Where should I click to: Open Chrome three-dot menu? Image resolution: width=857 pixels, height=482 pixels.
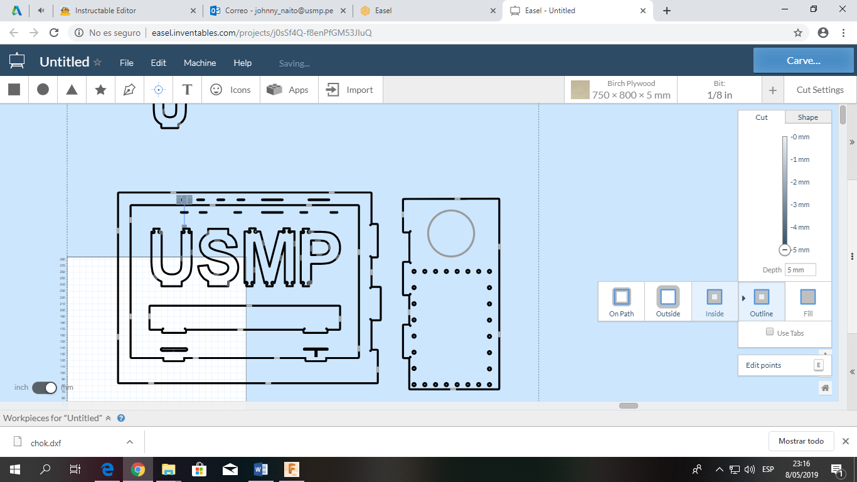(844, 33)
